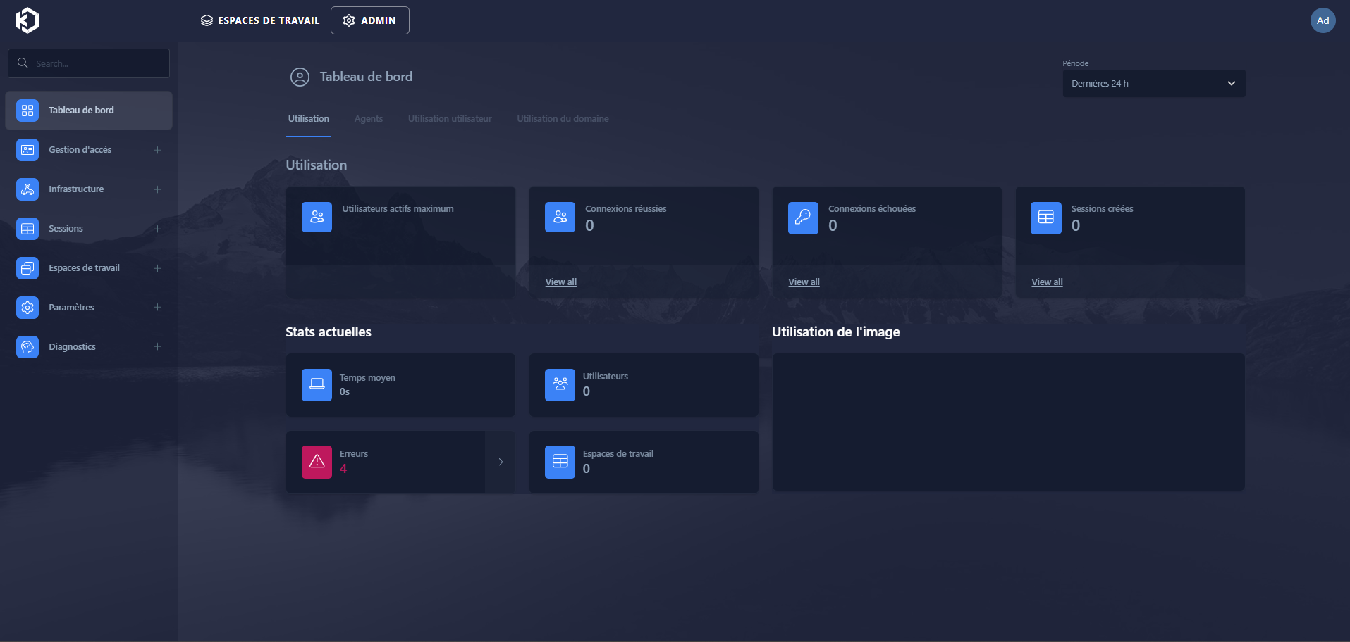
Task: Expand the Espaces de travail sidebar section
Action: [157, 268]
